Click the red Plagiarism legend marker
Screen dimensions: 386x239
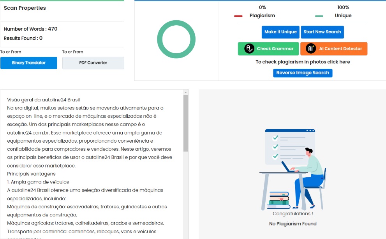(238, 16)
